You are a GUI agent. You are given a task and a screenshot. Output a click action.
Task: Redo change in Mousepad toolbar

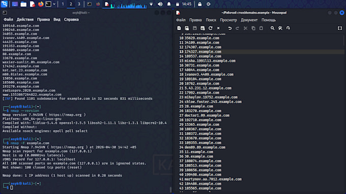click(238, 28)
